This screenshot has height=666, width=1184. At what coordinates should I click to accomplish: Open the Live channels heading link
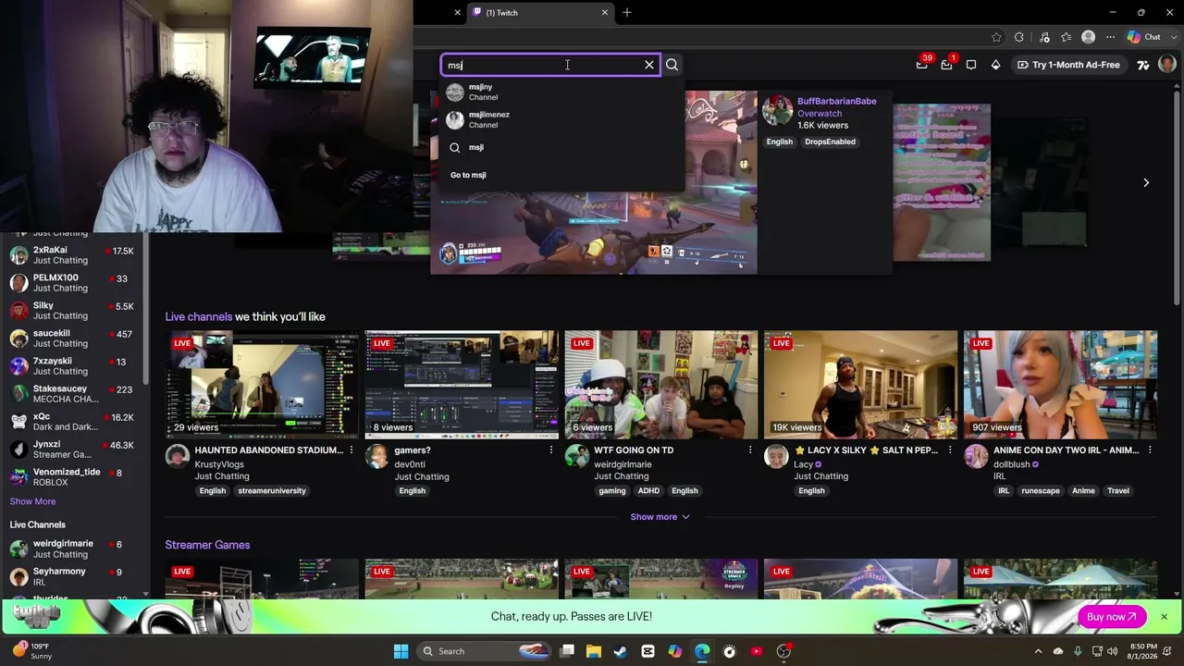pyautogui.click(x=199, y=316)
